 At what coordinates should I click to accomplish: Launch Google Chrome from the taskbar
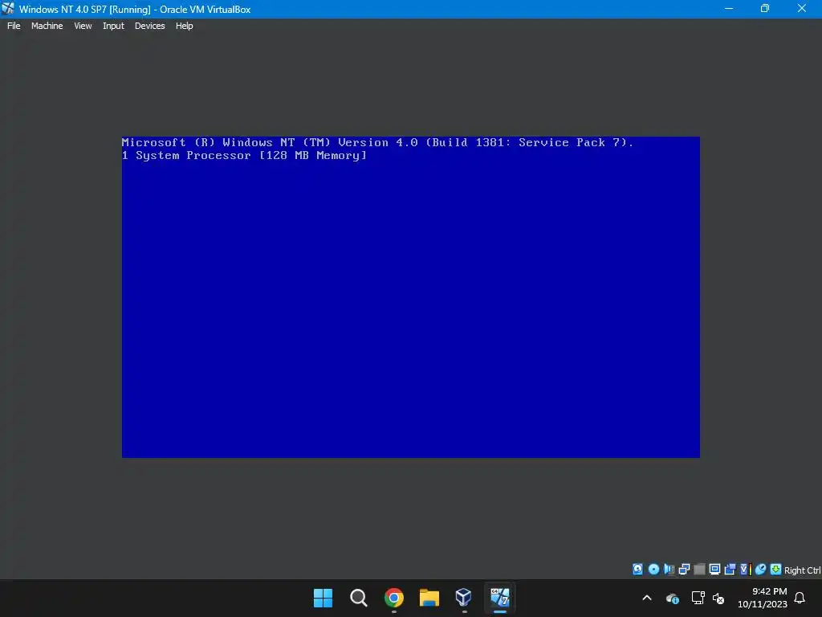click(393, 598)
